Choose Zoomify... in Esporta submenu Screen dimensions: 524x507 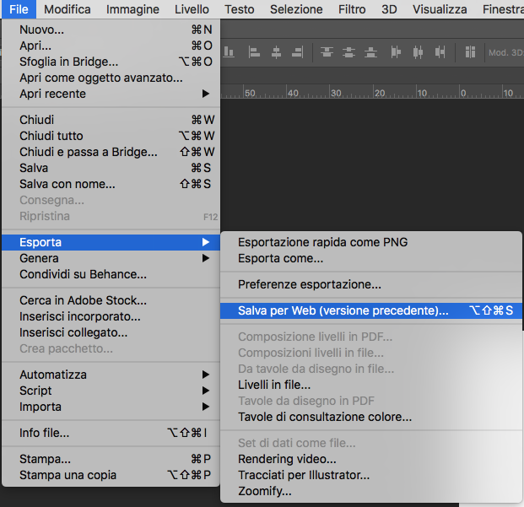(371, 491)
